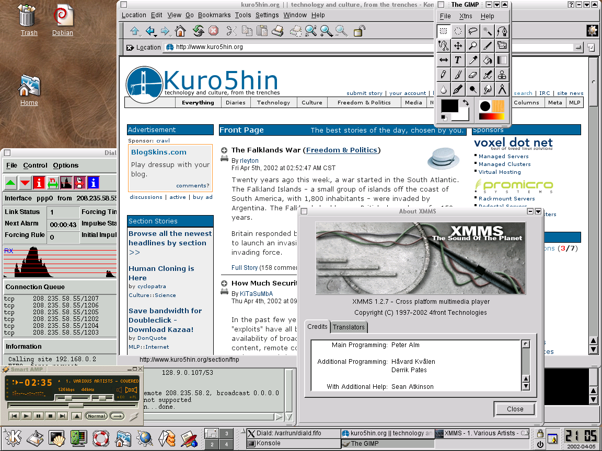This screenshot has height=451, width=602.
Task: Open the Xtns menu in GIMP
Action: tap(465, 16)
